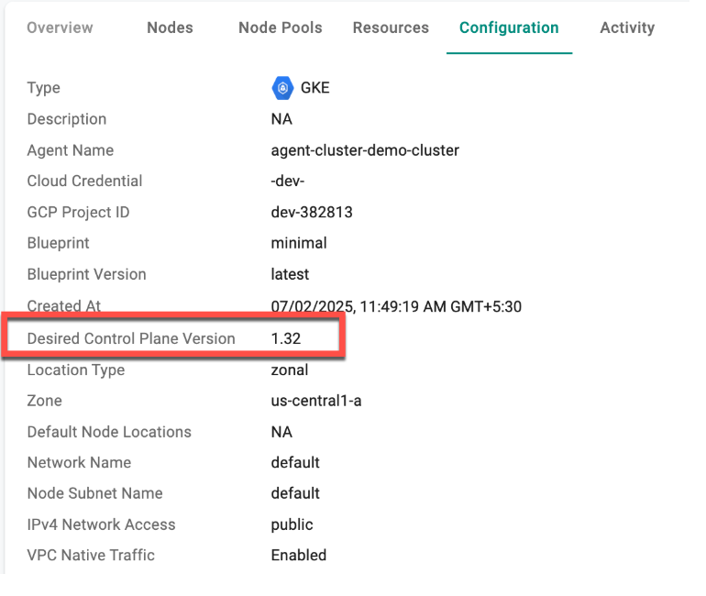
Task: Click the Created At timestamp value
Action: point(396,306)
